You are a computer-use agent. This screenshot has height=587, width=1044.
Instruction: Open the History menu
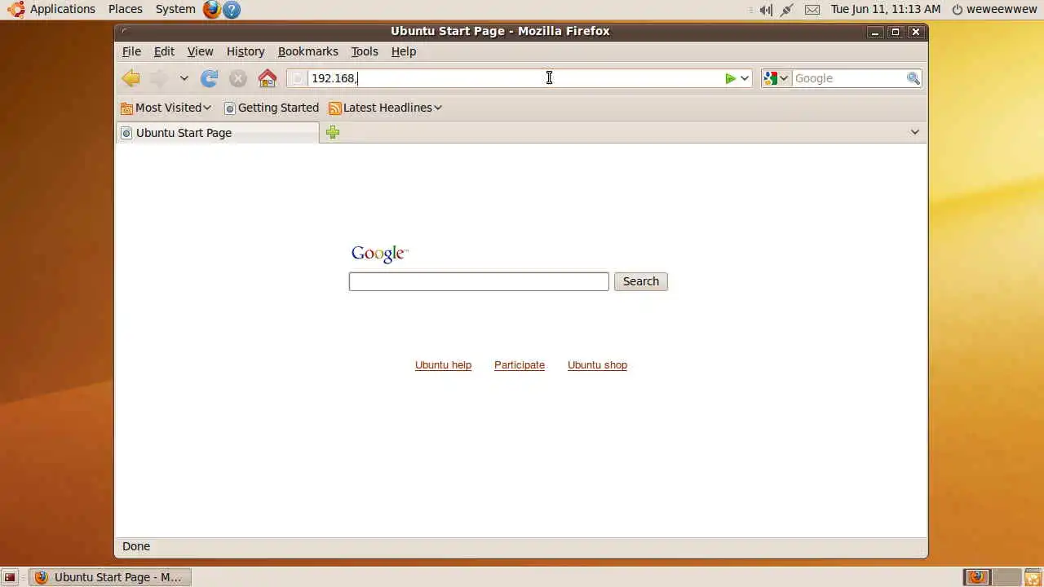coord(246,51)
